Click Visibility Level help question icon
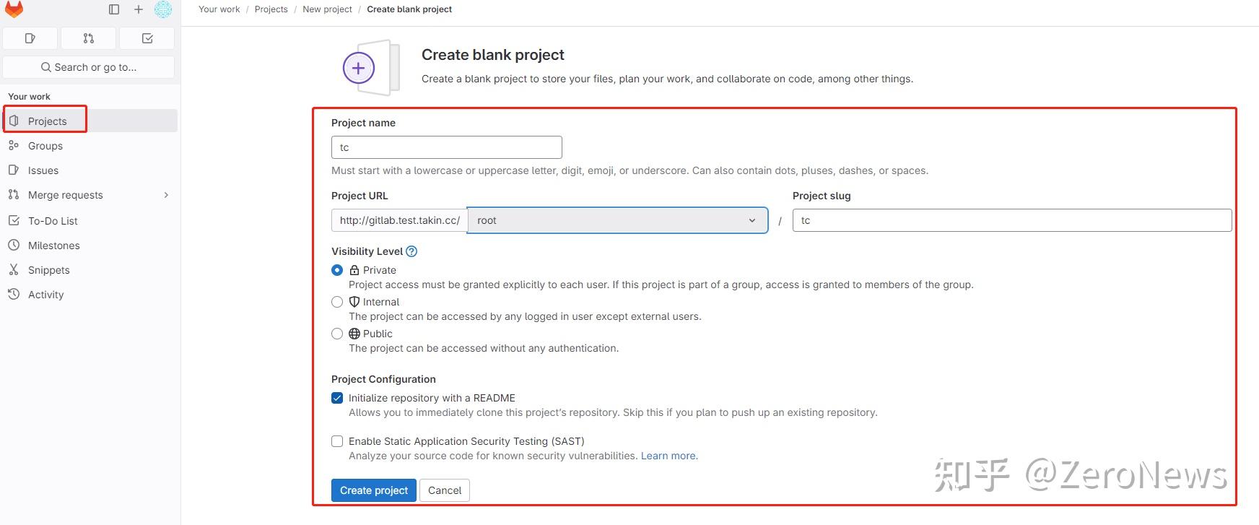This screenshot has height=525, width=1259. click(411, 251)
